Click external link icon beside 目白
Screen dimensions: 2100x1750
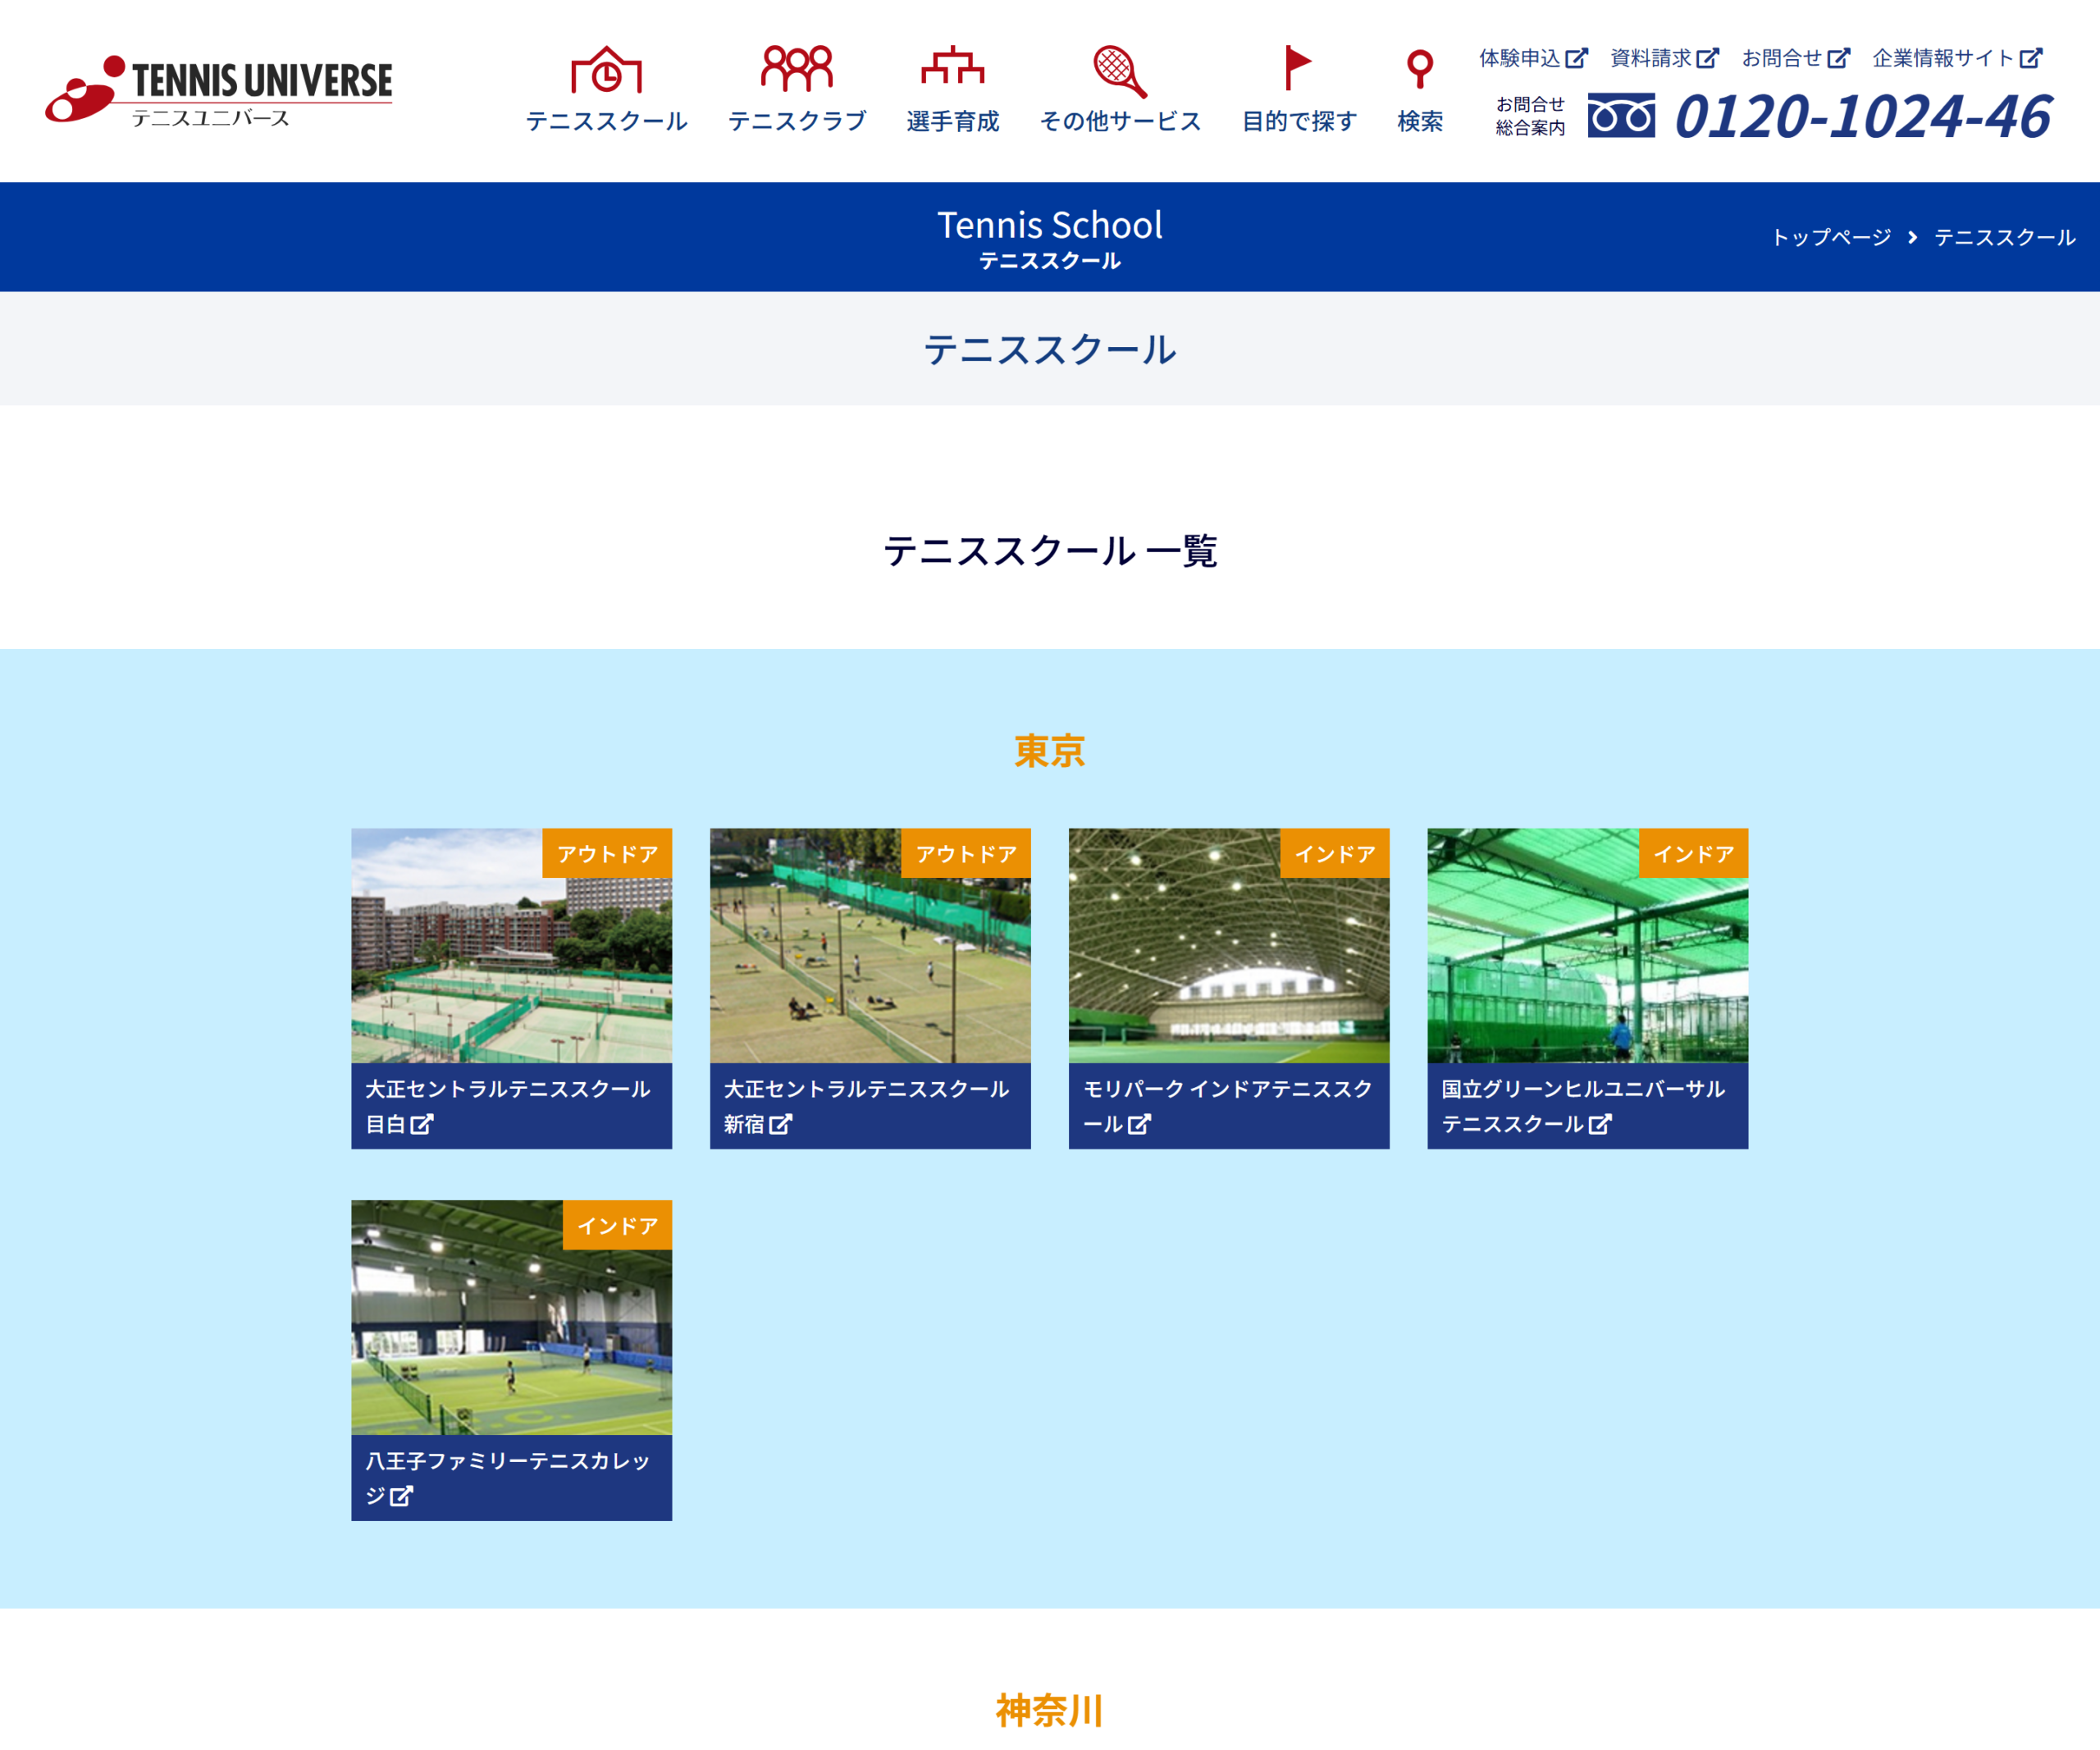pos(422,1124)
